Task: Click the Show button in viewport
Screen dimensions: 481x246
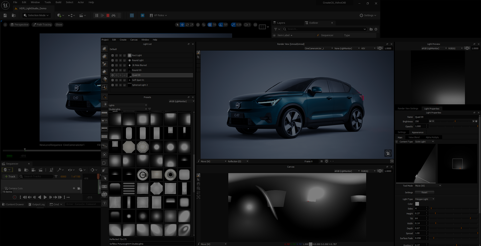Action: click(x=59, y=25)
